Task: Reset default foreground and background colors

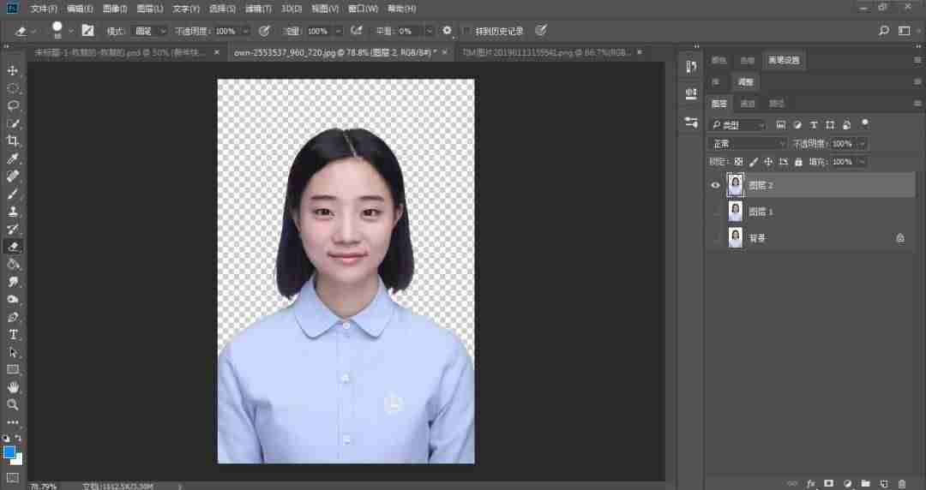Action: [6, 438]
